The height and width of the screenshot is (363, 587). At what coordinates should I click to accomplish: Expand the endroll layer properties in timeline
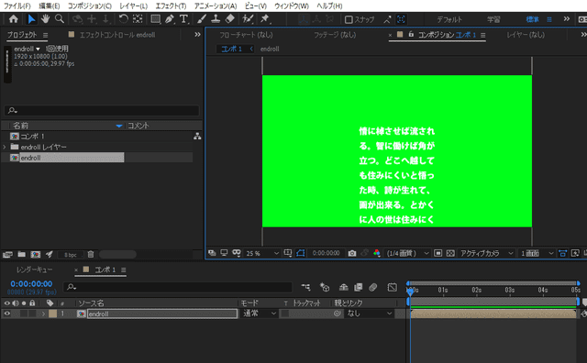[x=43, y=313]
